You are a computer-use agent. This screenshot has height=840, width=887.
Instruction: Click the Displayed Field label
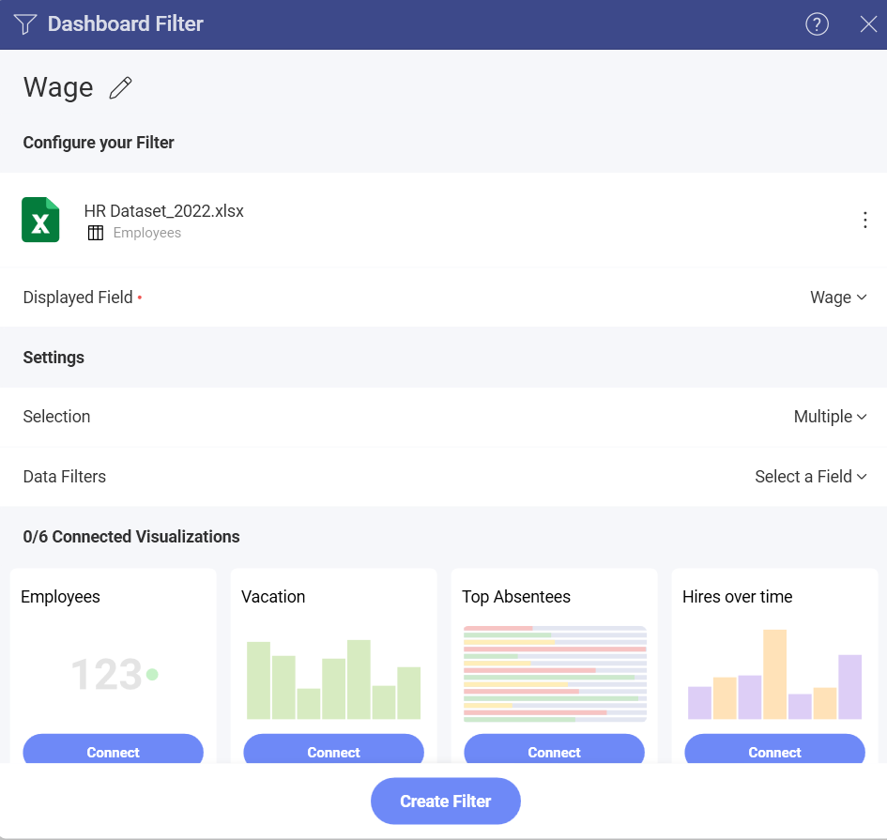click(x=78, y=298)
